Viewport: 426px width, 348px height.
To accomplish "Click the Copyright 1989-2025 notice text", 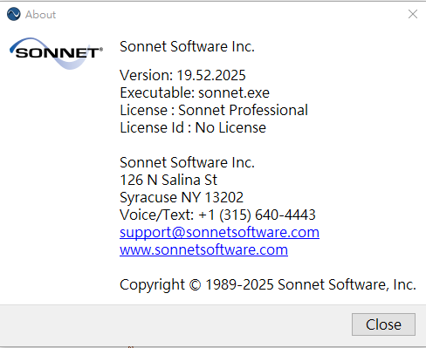I will 268,284.
